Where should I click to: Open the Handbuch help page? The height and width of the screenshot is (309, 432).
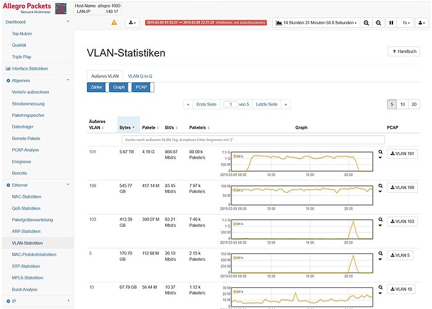click(404, 51)
